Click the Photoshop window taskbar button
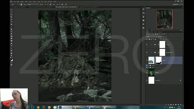Viewport: 194px width, 109px height. [65, 107]
